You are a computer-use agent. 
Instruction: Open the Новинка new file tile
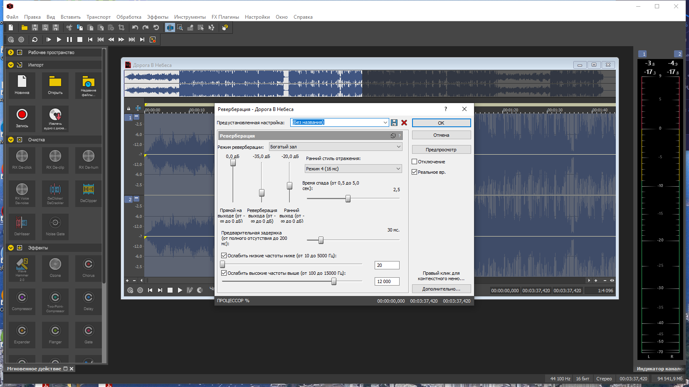(x=22, y=85)
